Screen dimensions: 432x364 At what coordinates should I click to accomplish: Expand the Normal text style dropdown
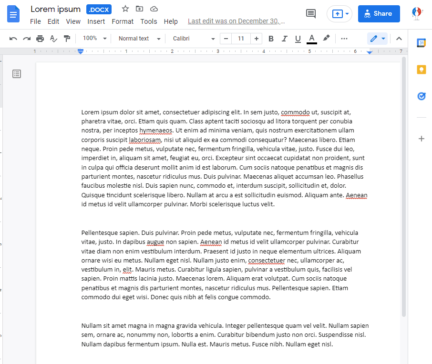pos(139,39)
